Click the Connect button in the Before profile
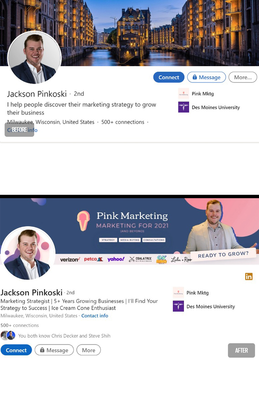The image size is (259, 395). tap(169, 77)
